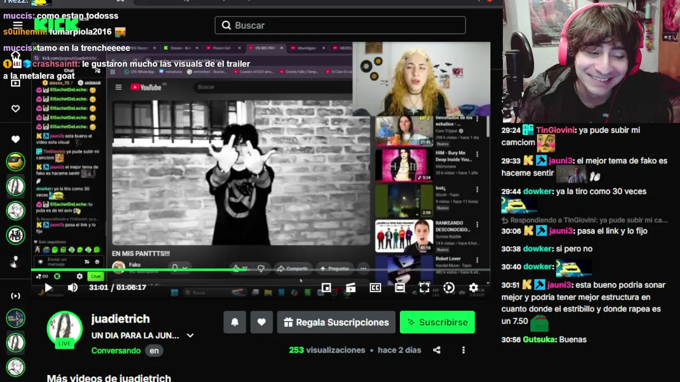
Task: Expand the 'UN DIA PARA LA JUN...' title
Action: pyautogui.click(x=190, y=335)
